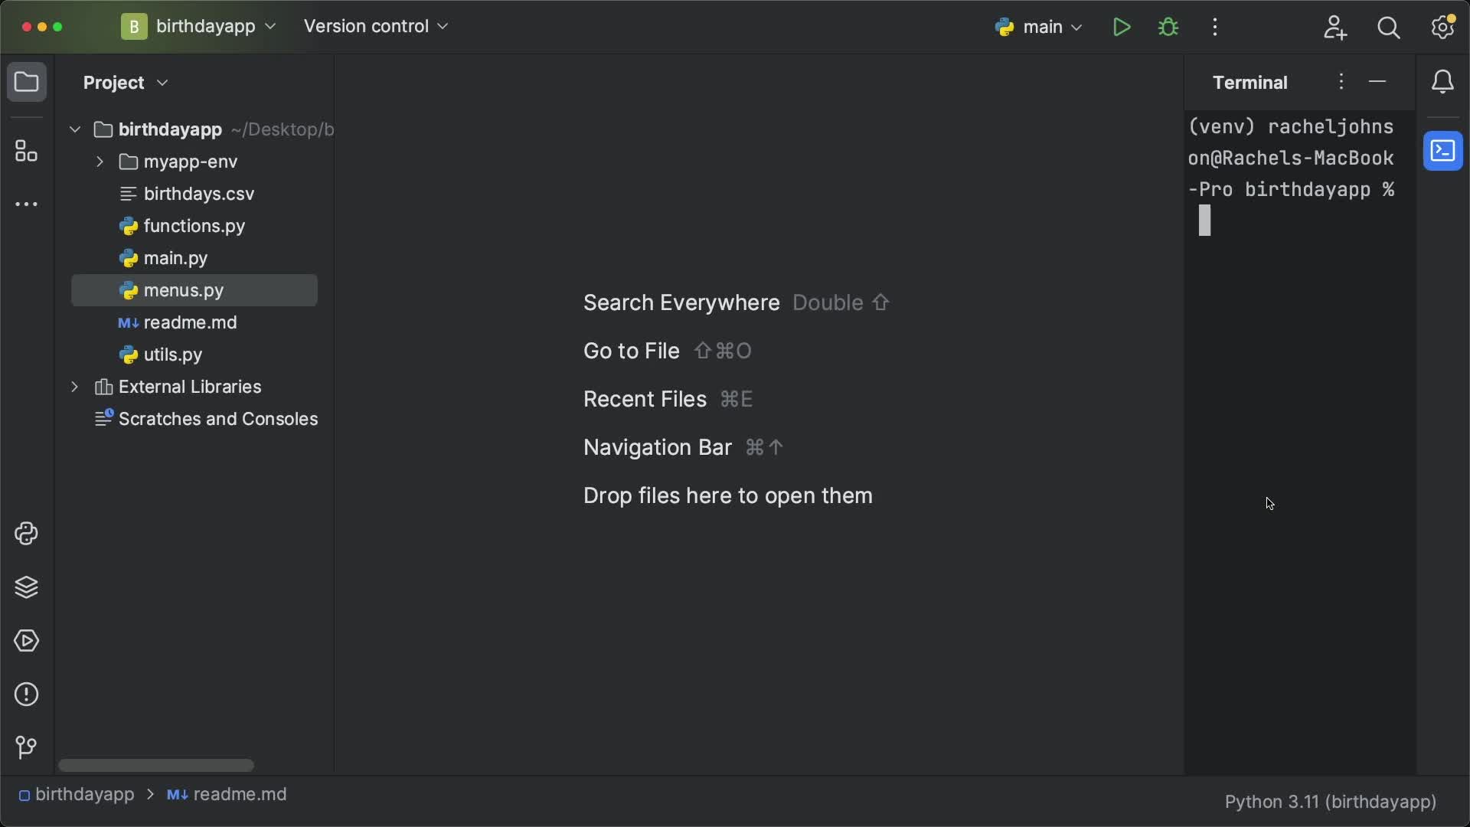
Task: Open the Notifications bell
Action: tap(1444, 82)
